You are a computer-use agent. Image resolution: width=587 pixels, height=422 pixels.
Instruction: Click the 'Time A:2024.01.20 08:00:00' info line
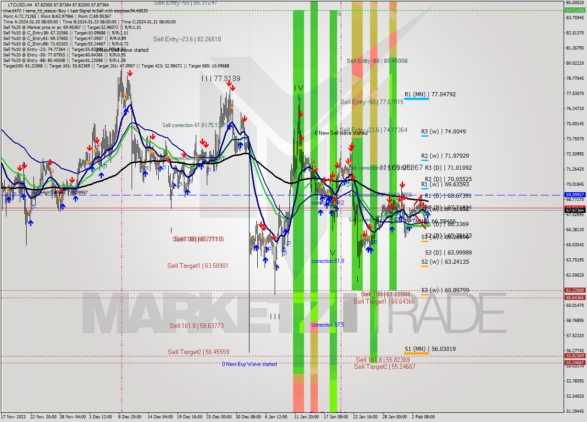[x=89, y=22]
